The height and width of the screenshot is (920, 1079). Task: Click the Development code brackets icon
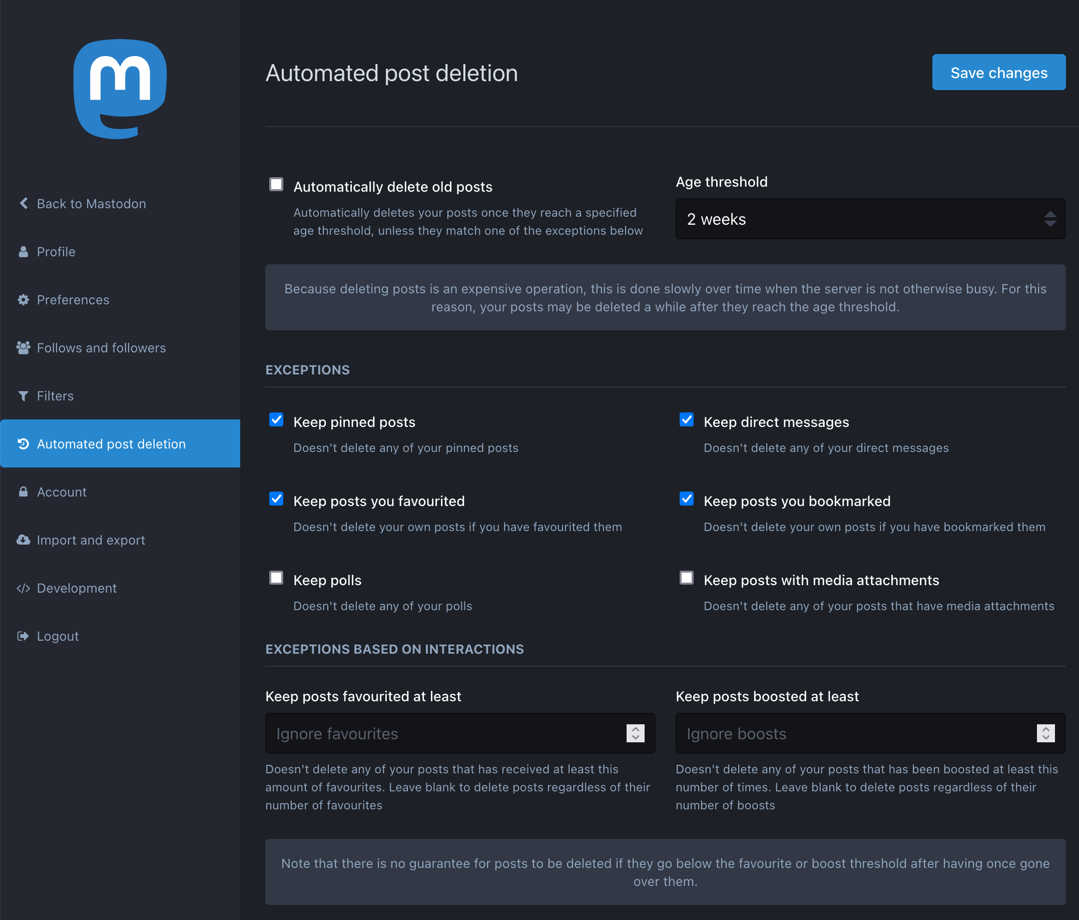tap(24, 588)
